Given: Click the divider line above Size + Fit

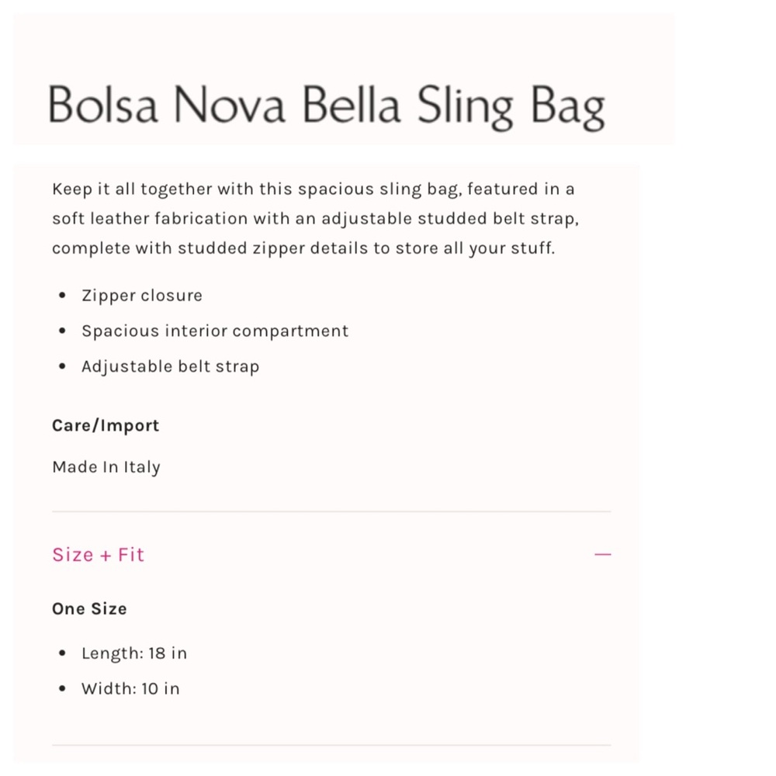Looking at the screenshot, I should 331,511.
